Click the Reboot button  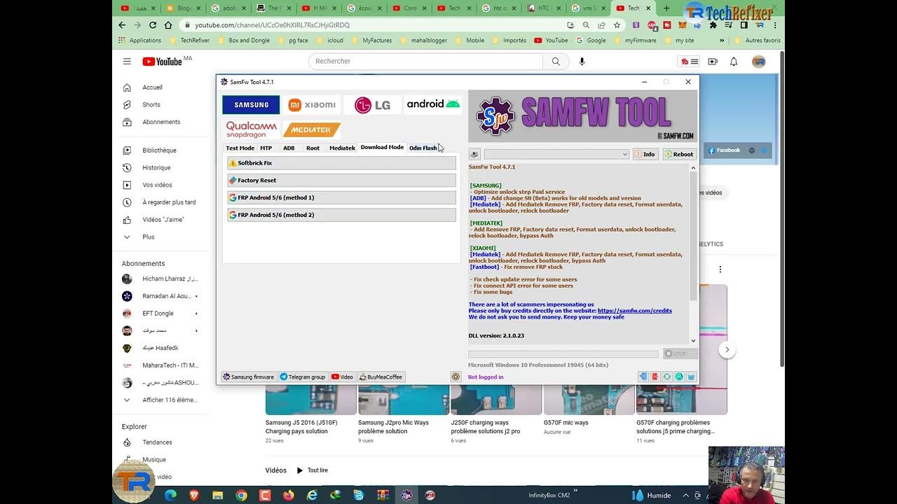pos(679,154)
